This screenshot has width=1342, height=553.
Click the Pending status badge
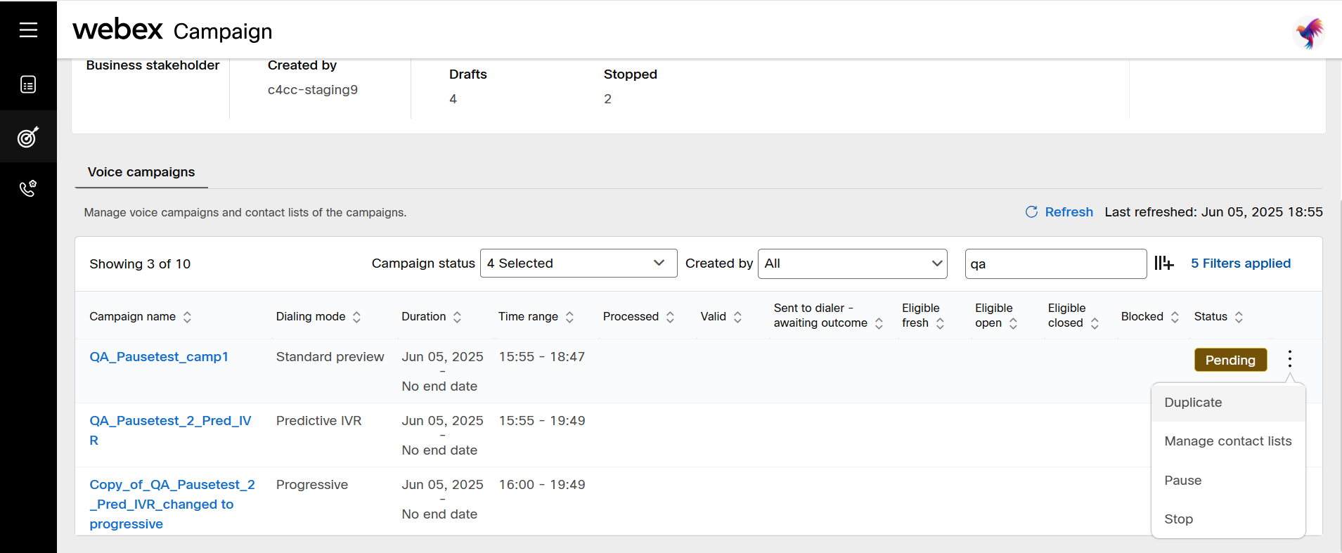(x=1230, y=360)
